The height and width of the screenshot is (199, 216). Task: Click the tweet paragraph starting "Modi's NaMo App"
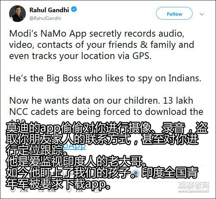click(101, 45)
